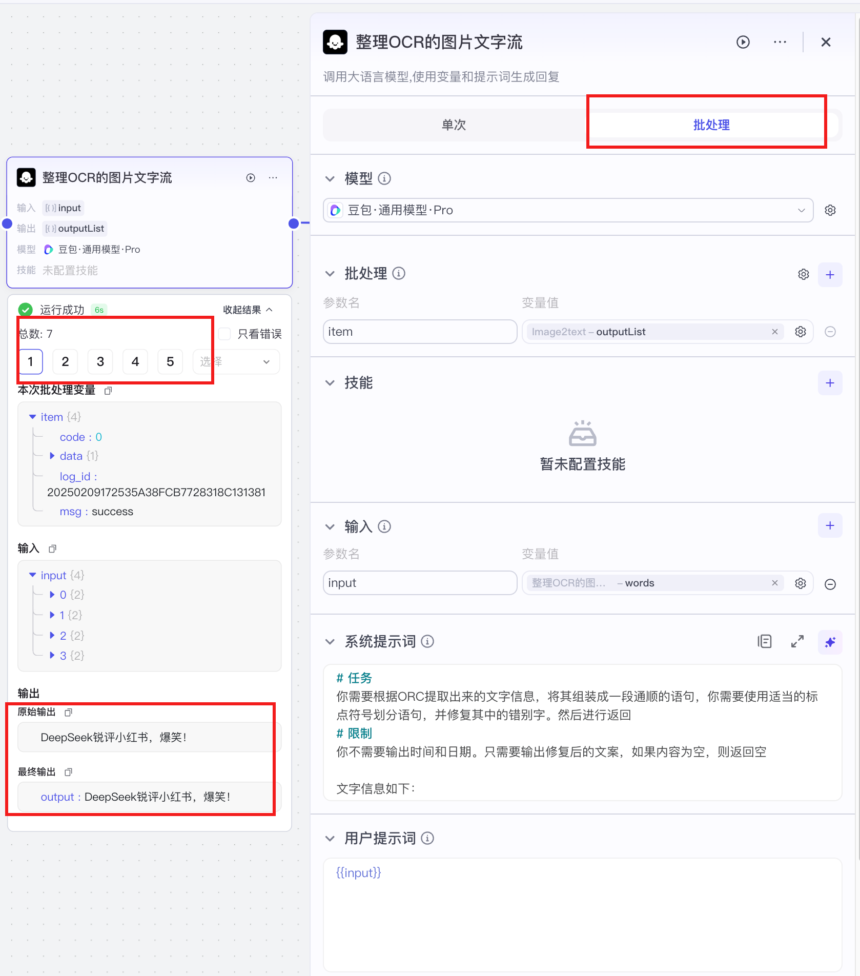Remove the input parameter with minus icon
Screen dimensions: 860x976
click(x=830, y=584)
